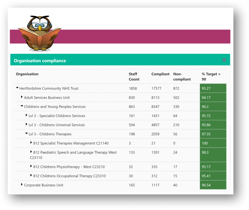Click non-compliant value 872
249x210 pixels.
176,89
